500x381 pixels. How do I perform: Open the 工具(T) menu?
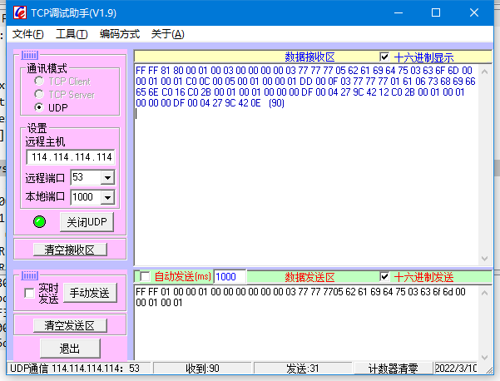click(x=72, y=34)
